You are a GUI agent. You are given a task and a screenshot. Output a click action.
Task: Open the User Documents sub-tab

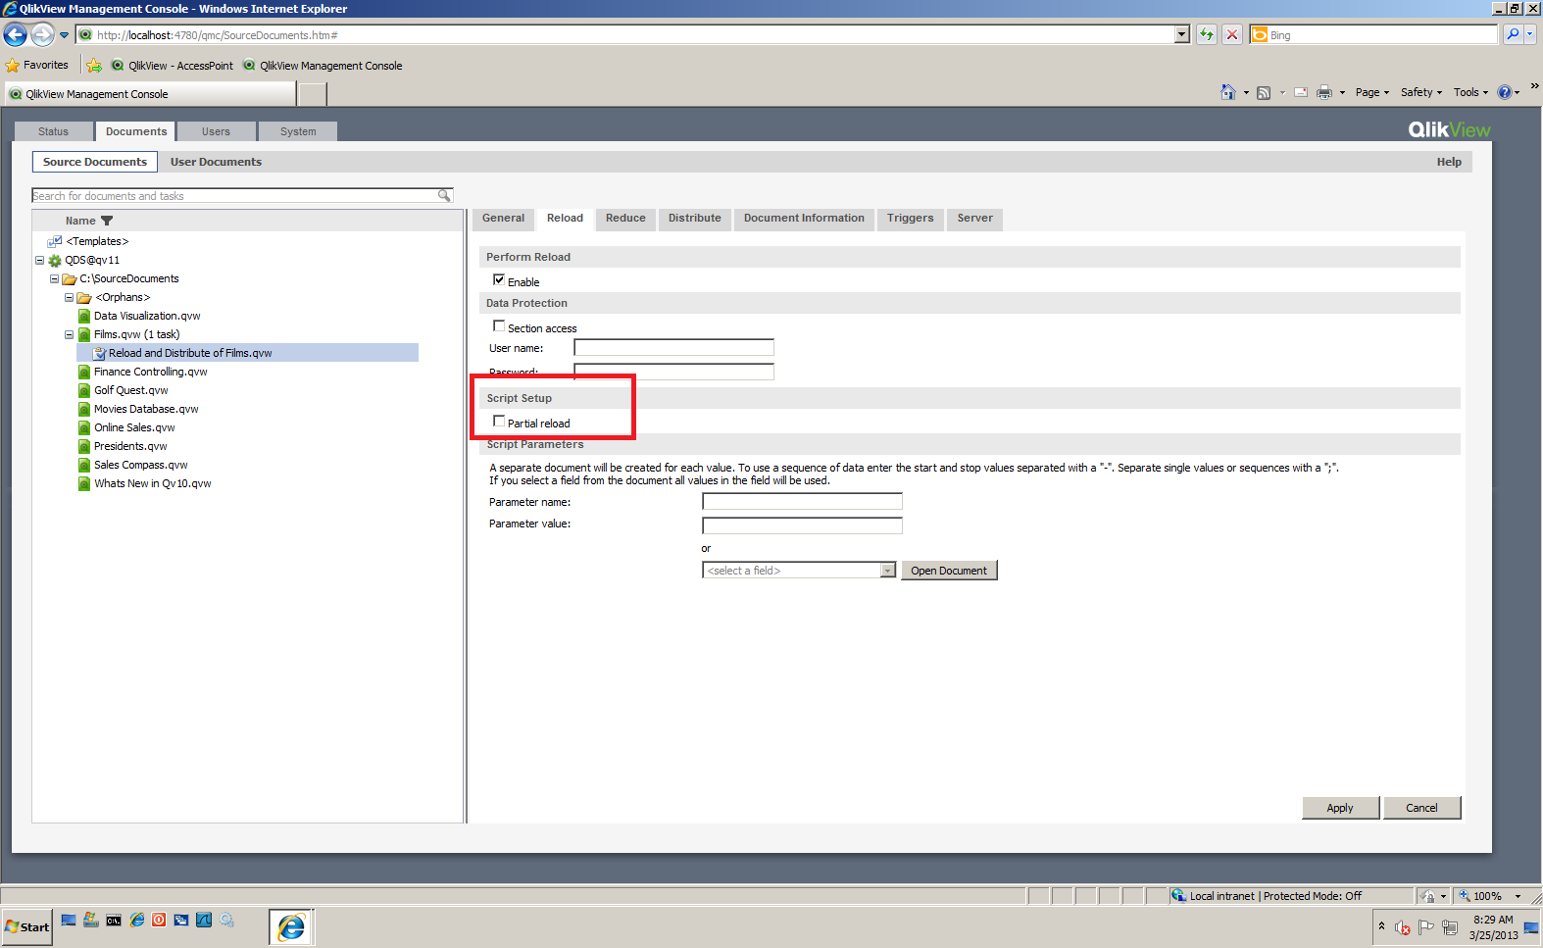tap(216, 162)
